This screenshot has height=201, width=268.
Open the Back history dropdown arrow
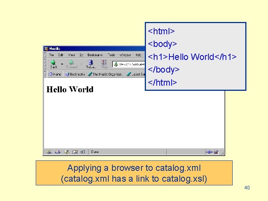[62, 64]
